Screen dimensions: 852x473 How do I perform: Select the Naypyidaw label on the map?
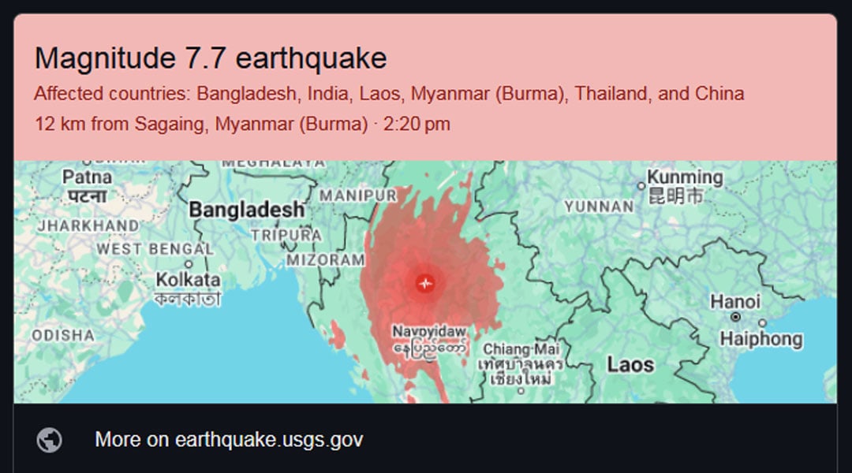[429, 331]
